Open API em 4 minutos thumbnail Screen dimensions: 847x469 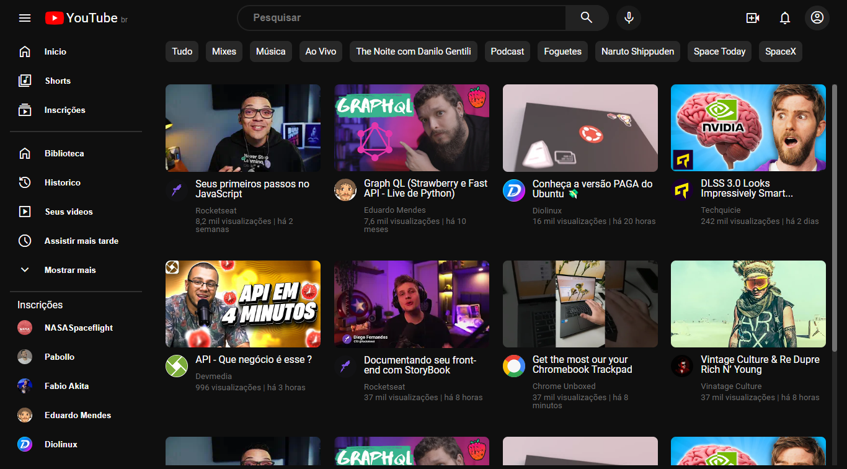[243, 304]
